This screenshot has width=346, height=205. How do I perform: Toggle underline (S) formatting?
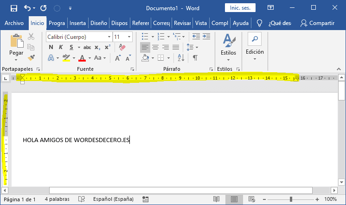point(71,47)
